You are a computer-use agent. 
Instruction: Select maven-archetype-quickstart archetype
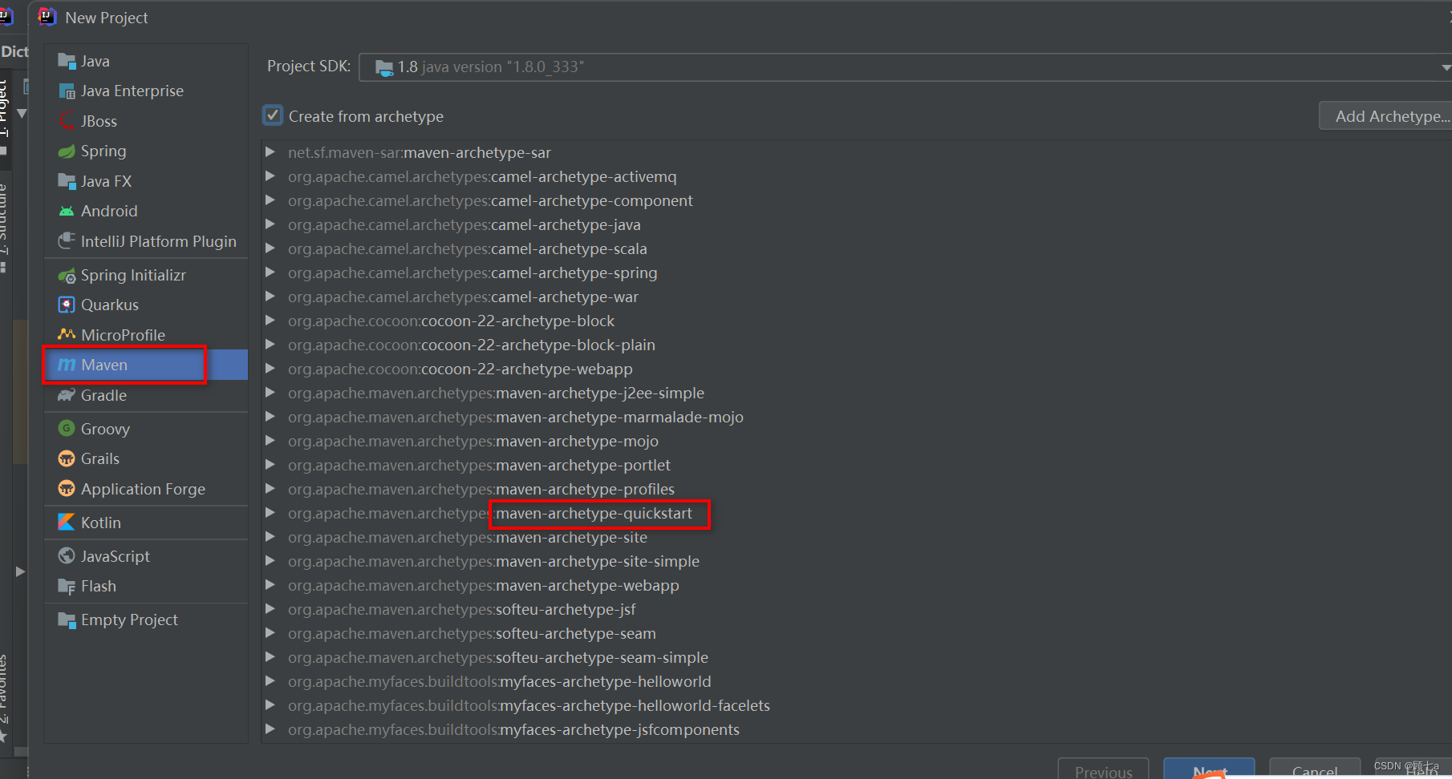tap(594, 513)
